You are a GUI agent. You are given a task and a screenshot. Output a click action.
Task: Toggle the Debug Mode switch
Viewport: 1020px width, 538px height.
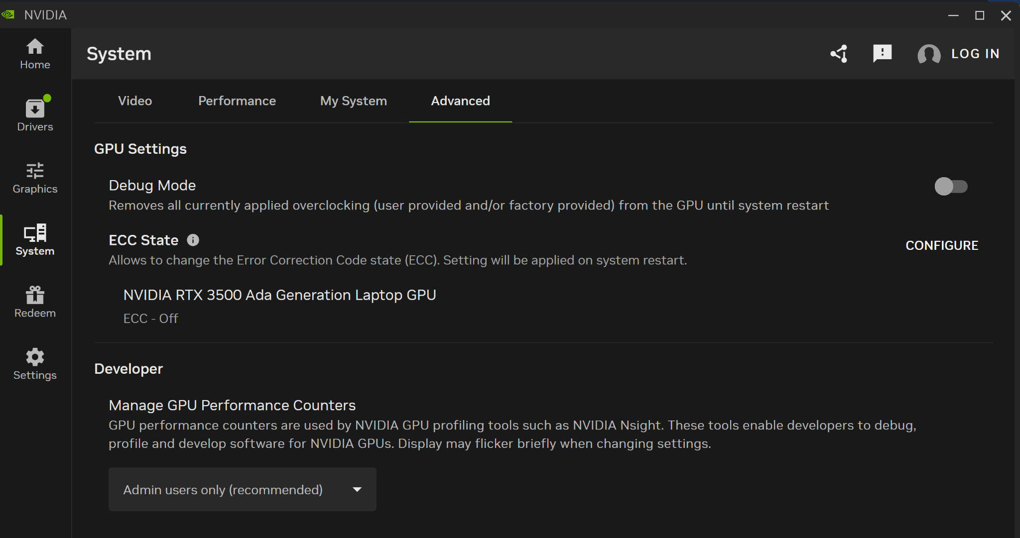(951, 187)
